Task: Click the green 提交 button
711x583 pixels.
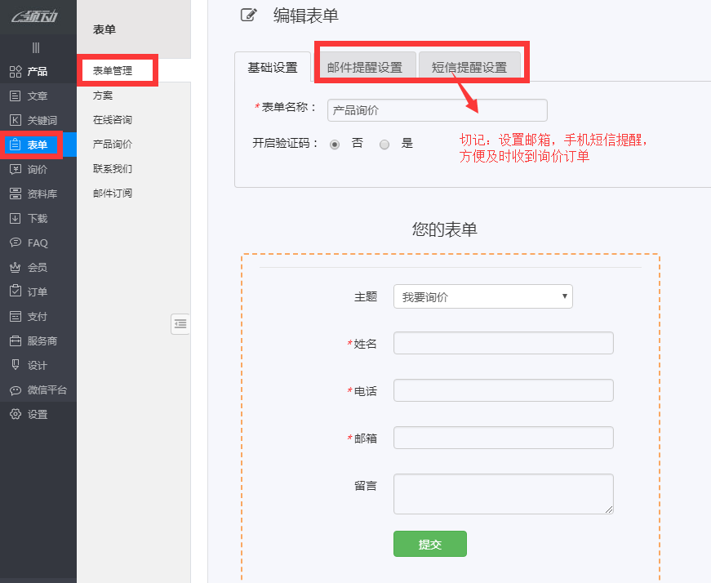Action: tap(429, 544)
